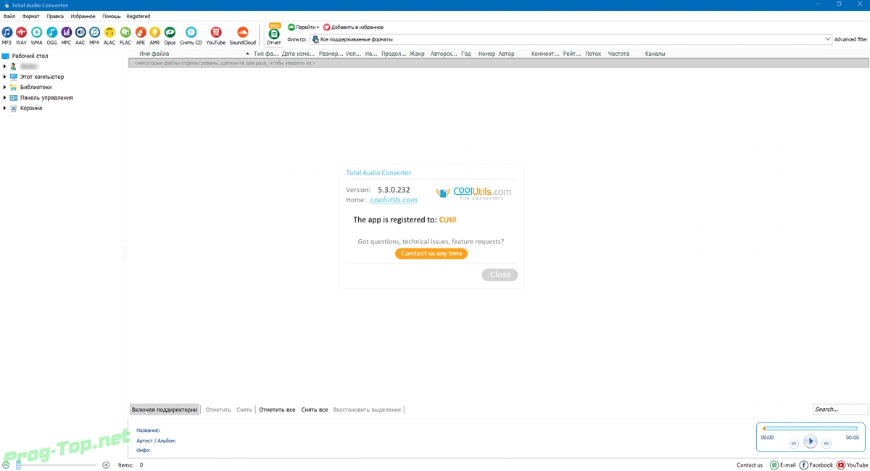Screen dimensions: 870x471
Task: Select Корзина in the tree
Action: click(31, 108)
